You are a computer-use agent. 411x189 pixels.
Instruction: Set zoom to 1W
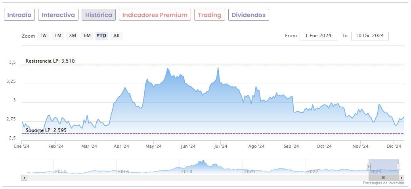[43, 36]
